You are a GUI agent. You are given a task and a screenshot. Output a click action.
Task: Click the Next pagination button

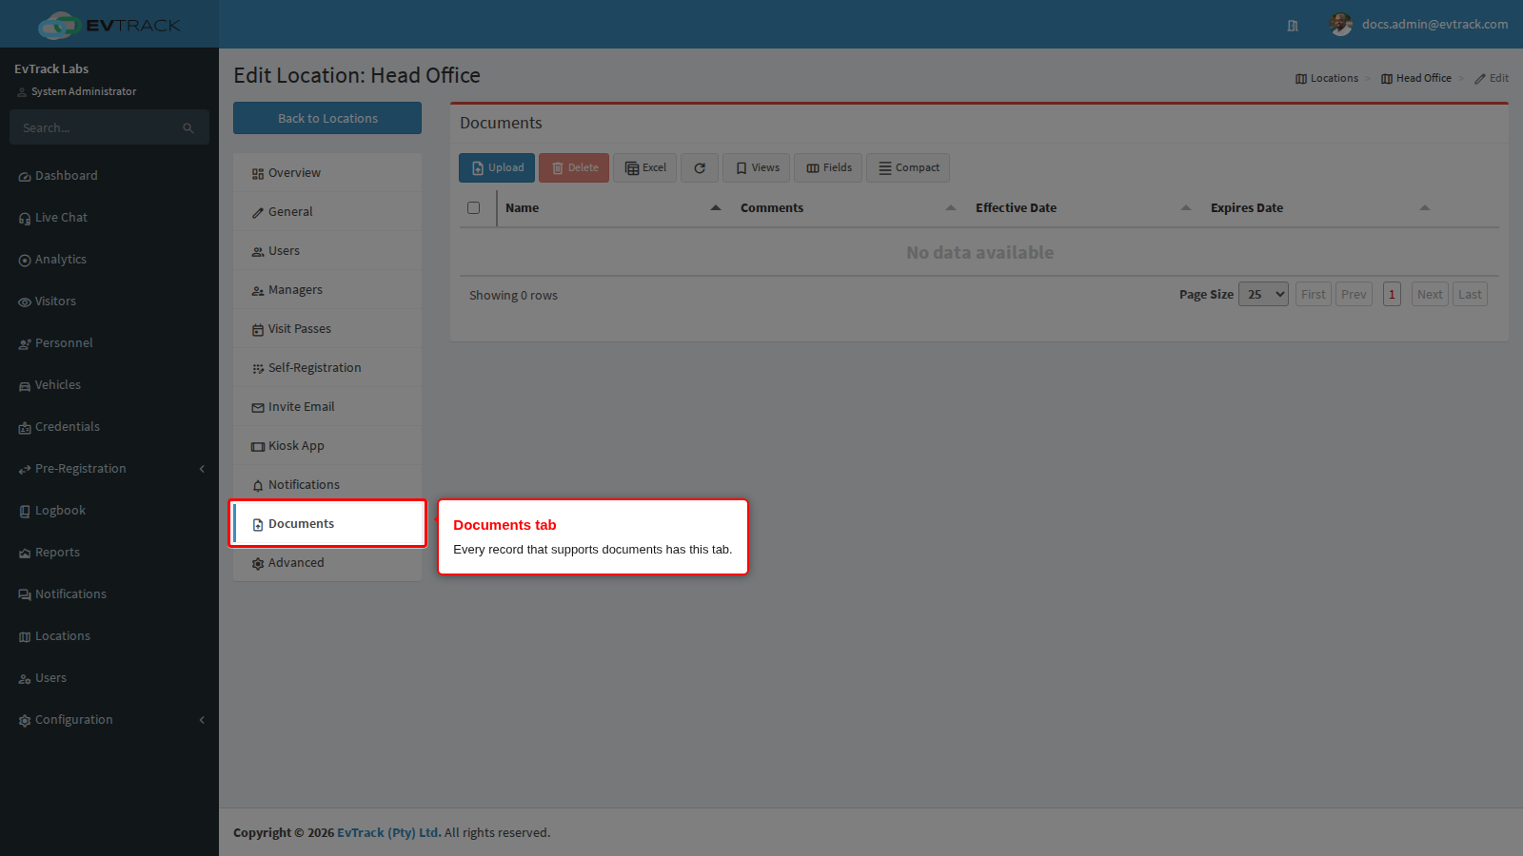[1430, 294]
